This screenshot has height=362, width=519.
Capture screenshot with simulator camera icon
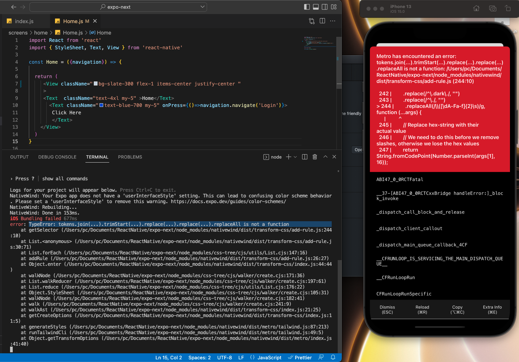tap(493, 8)
